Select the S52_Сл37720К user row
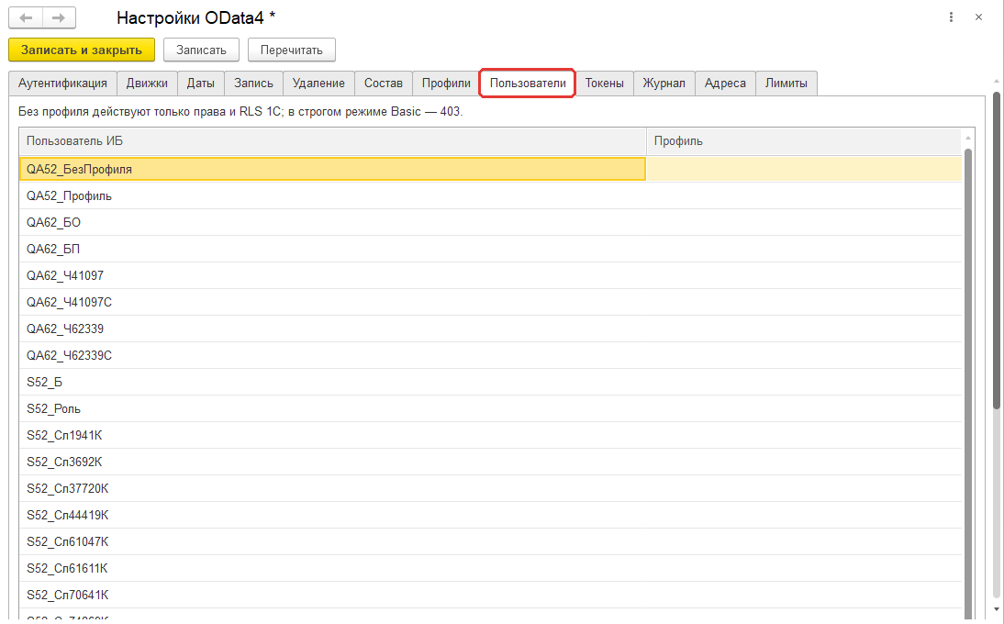 (490, 488)
